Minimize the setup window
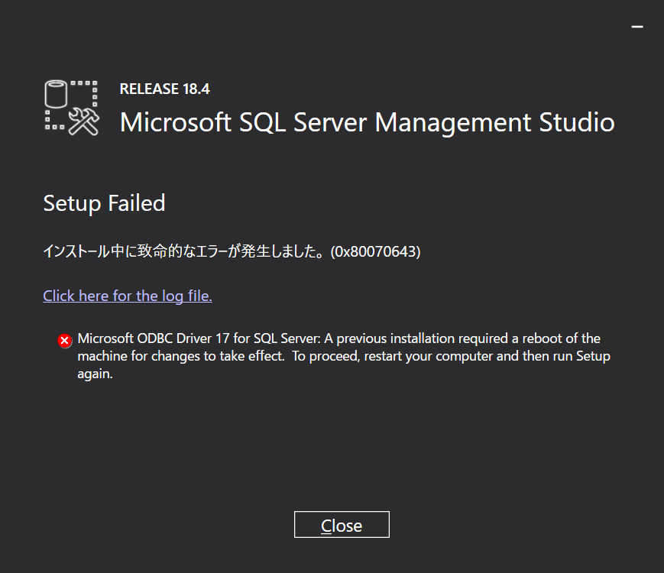Screen dimensions: 664x573 tap(636, 26)
